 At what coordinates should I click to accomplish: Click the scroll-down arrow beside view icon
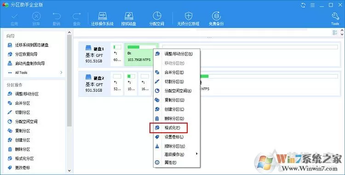[342, 34]
